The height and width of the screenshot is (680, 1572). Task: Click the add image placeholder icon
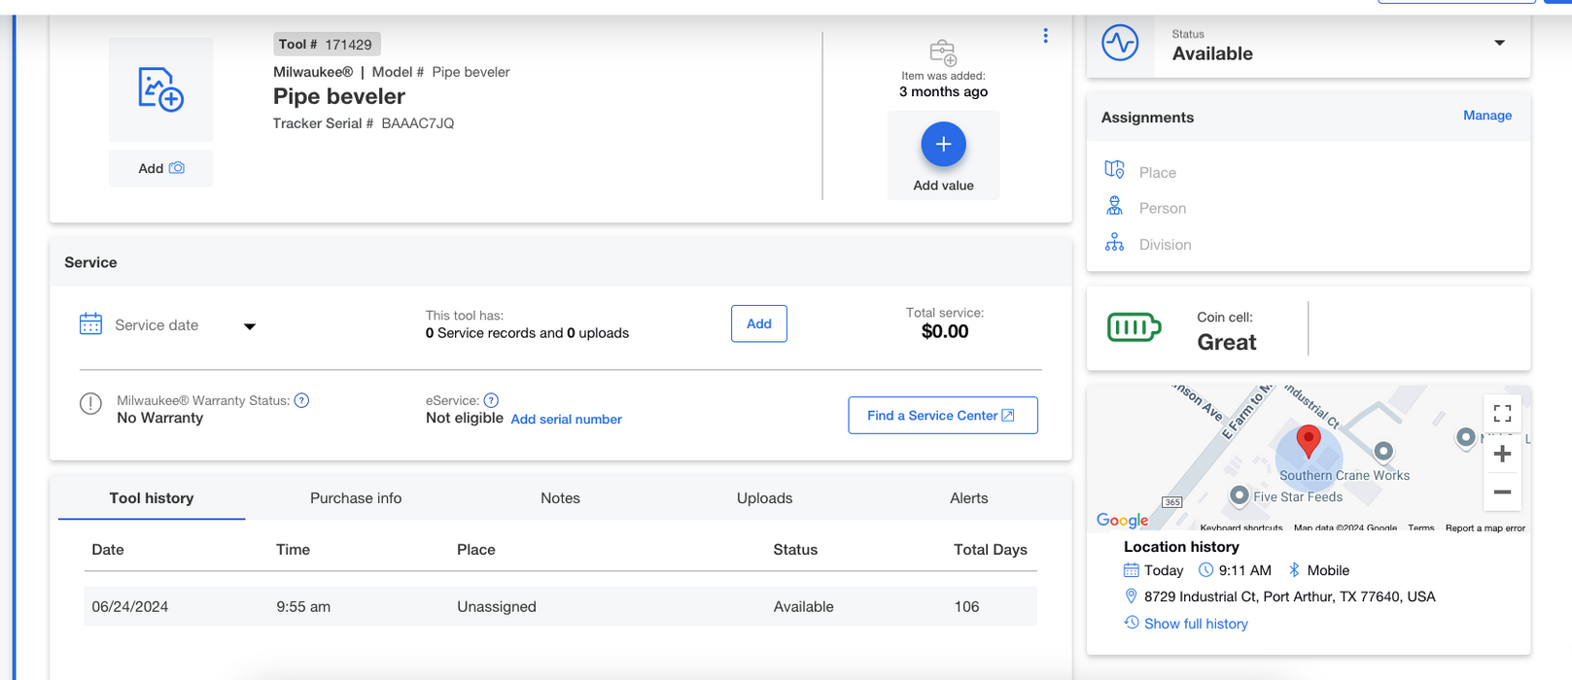tap(160, 89)
